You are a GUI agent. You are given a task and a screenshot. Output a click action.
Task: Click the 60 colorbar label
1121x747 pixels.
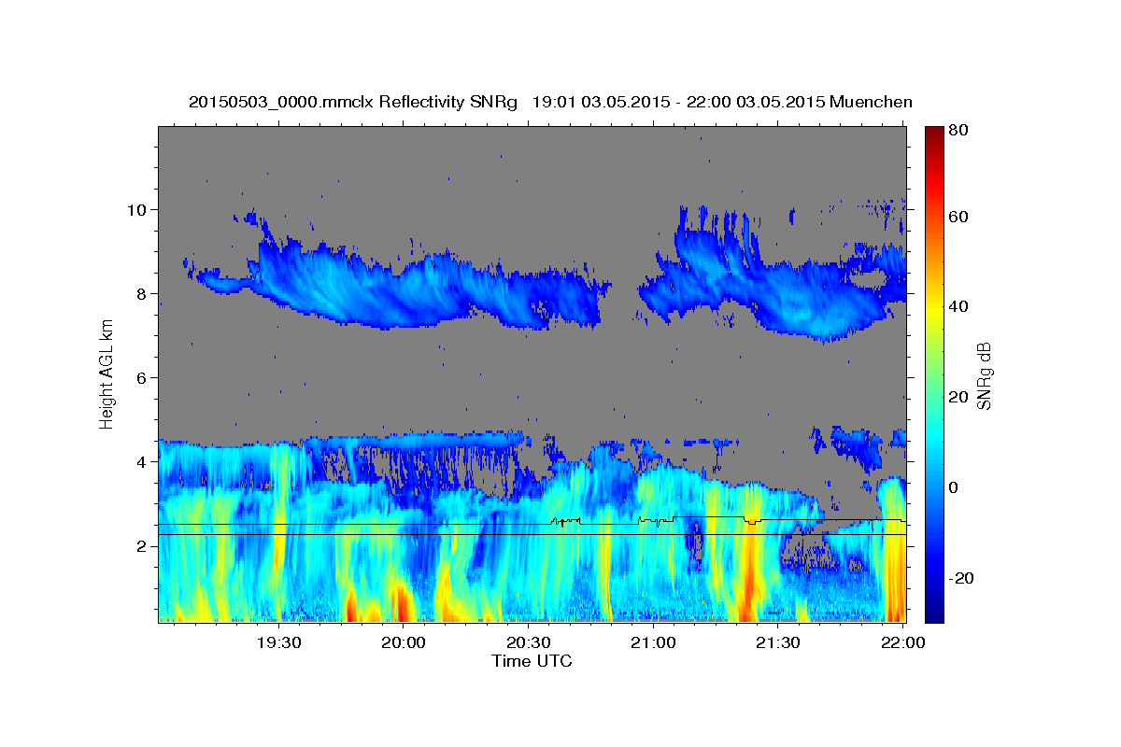pyautogui.click(x=959, y=217)
